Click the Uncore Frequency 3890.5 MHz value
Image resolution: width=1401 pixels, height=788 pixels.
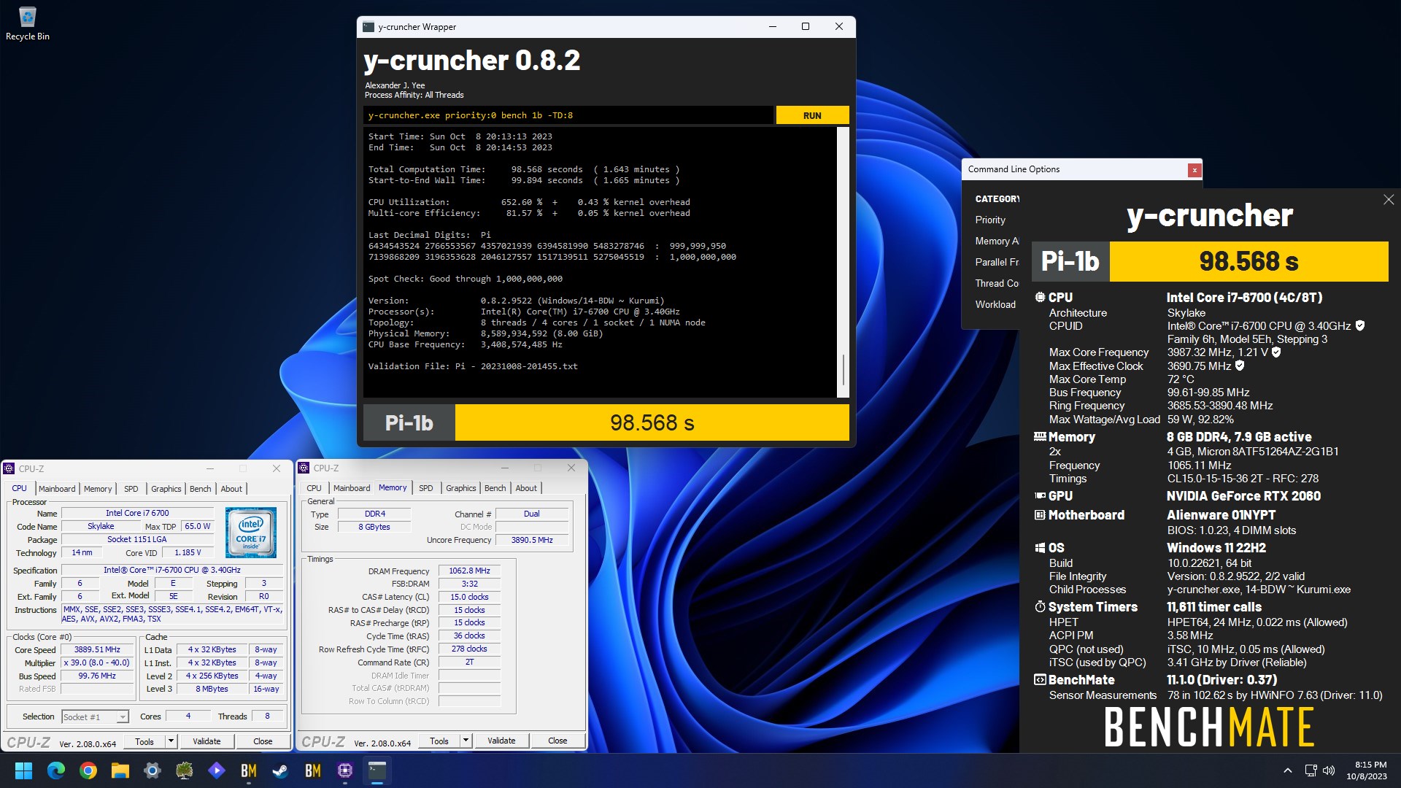click(532, 541)
